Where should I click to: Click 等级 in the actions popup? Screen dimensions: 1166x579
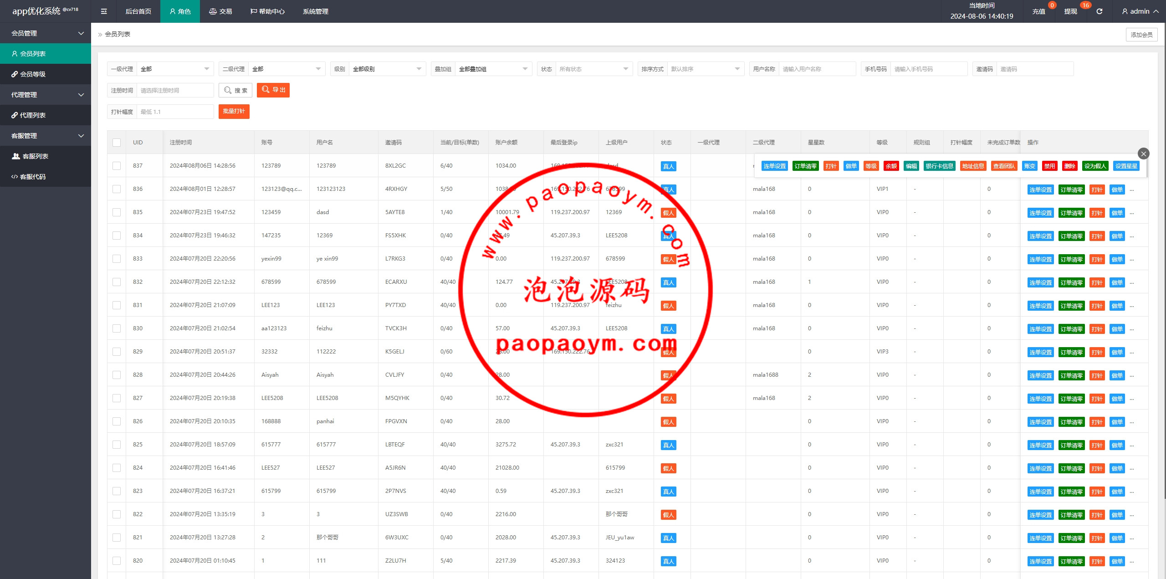pyautogui.click(x=871, y=166)
